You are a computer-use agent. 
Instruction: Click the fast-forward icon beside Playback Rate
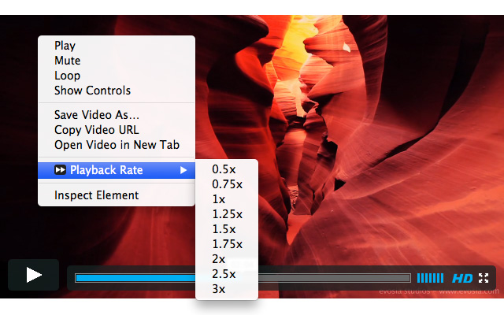click(60, 170)
